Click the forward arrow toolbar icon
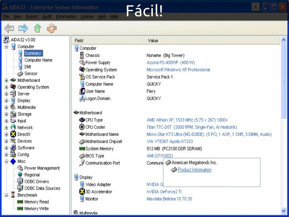The width and height of the screenshot is (289, 217). click(23, 28)
